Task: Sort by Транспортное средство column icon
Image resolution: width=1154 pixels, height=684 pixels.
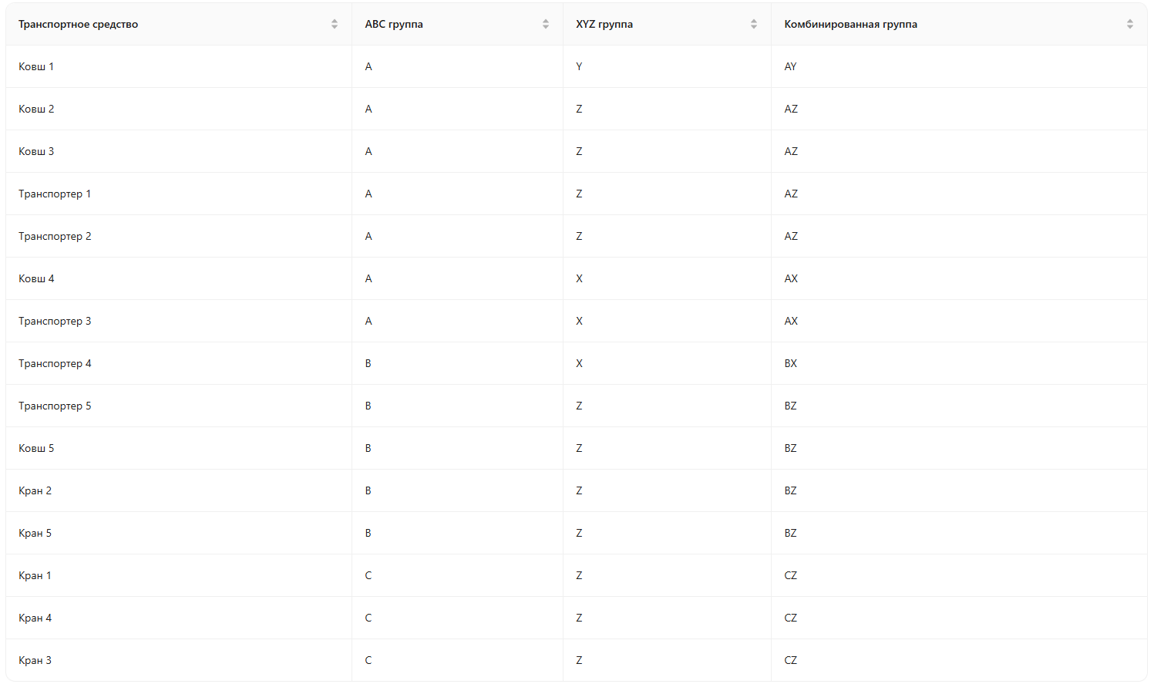Action: pos(335,25)
